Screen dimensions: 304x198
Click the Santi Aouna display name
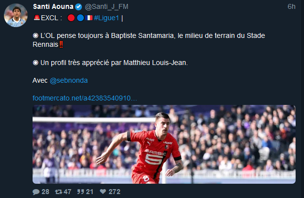pyautogui.click(x=53, y=7)
